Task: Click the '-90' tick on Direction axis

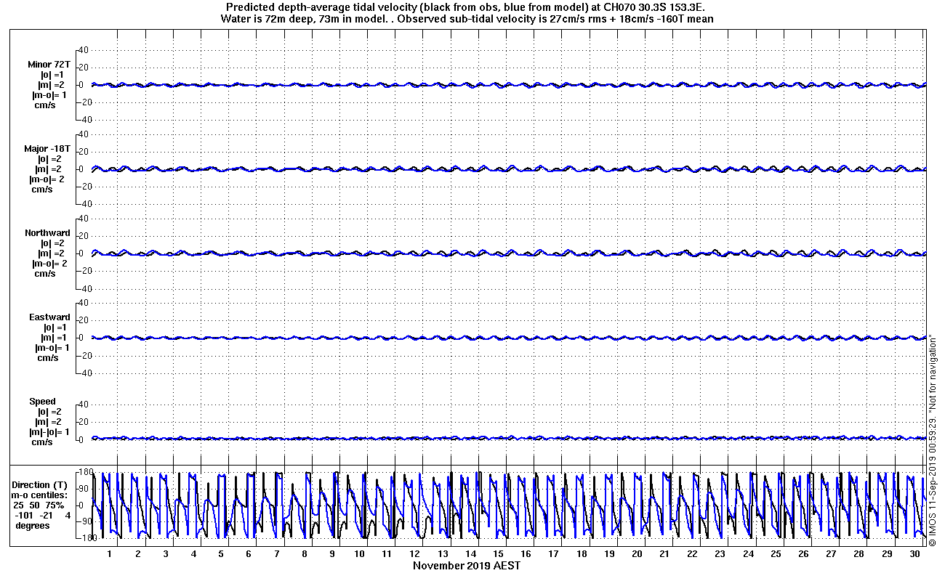Action: pyautogui.click(x=87, y=521)
